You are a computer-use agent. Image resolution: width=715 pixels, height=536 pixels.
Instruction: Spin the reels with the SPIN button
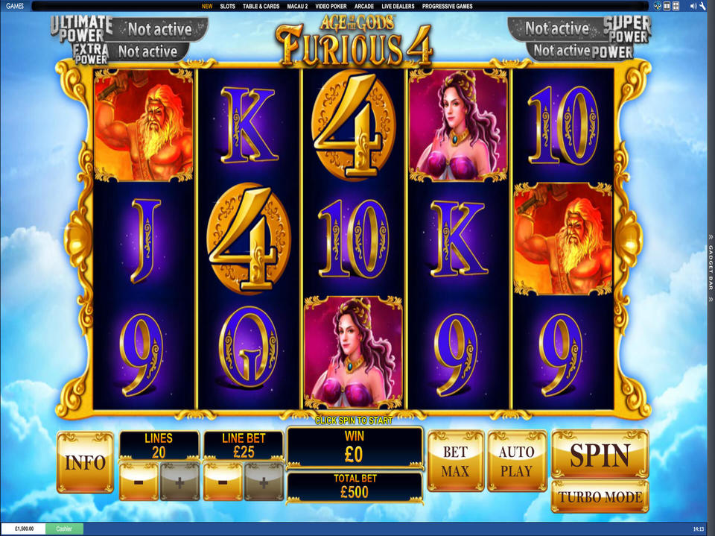click(600, 454)
